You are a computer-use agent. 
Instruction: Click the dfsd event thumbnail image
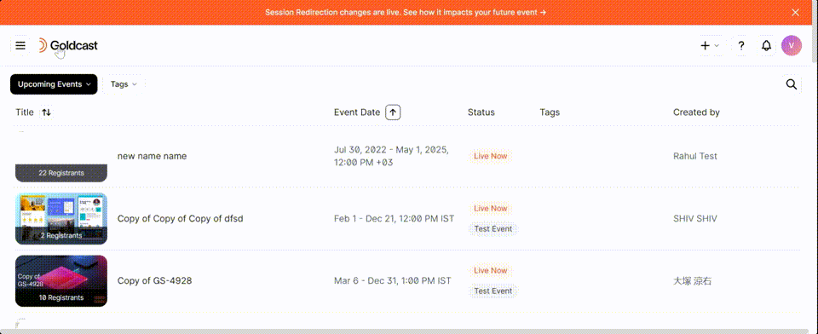click(x=61, y=219)
